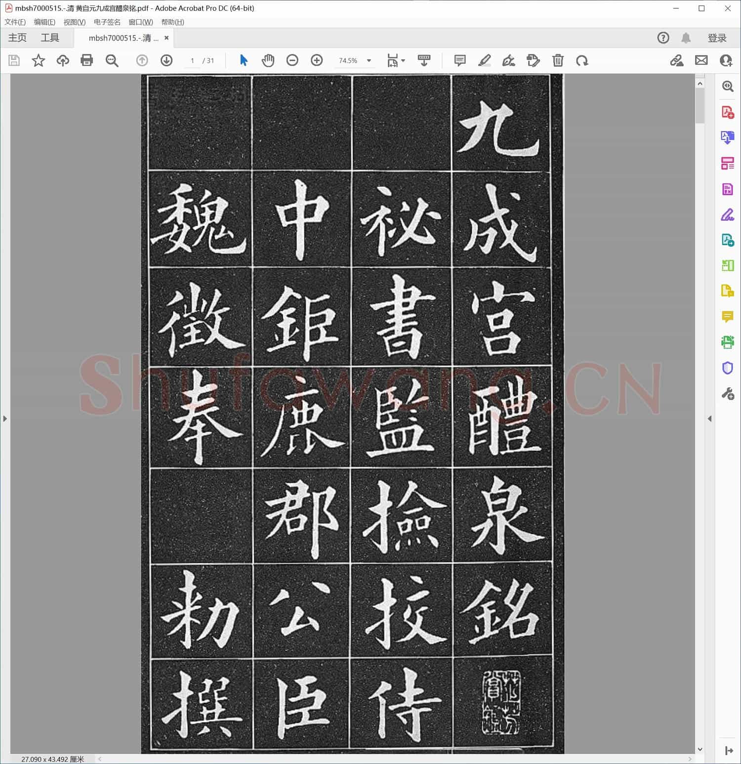The width and height of the screenshot is (741, 764).
Task: Click the 登录 sign-in button
Action: coord(717,38)
